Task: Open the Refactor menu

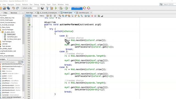Action: click(25, 4)
